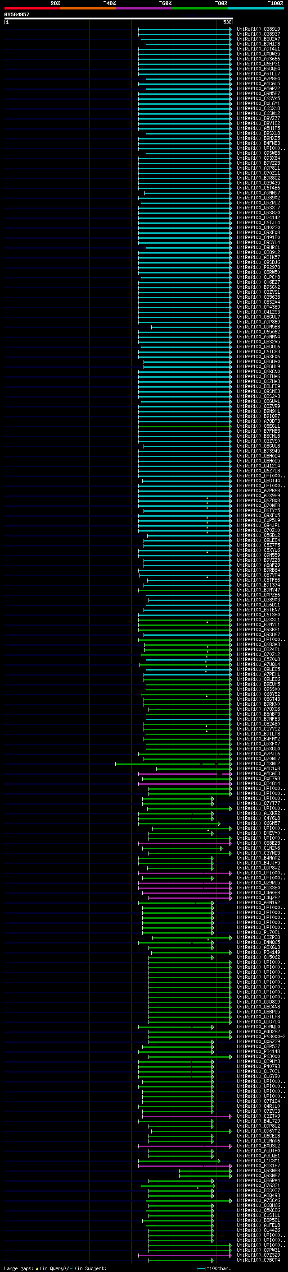Screen dimensions: 288x1272
Task: Click the hit label UniRef100_Q9SWF8
Action: tap(258, 1170)
